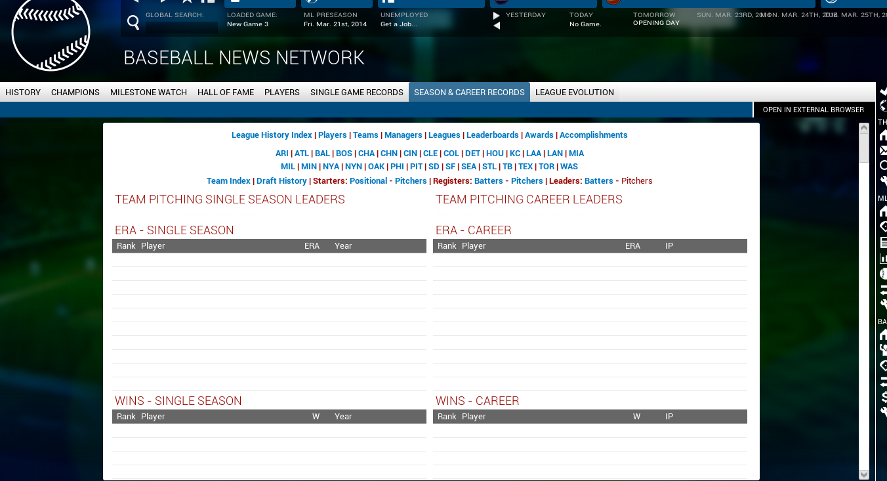Select the MIL team link
The image size is (887, 481).
[x=288, y=167]
